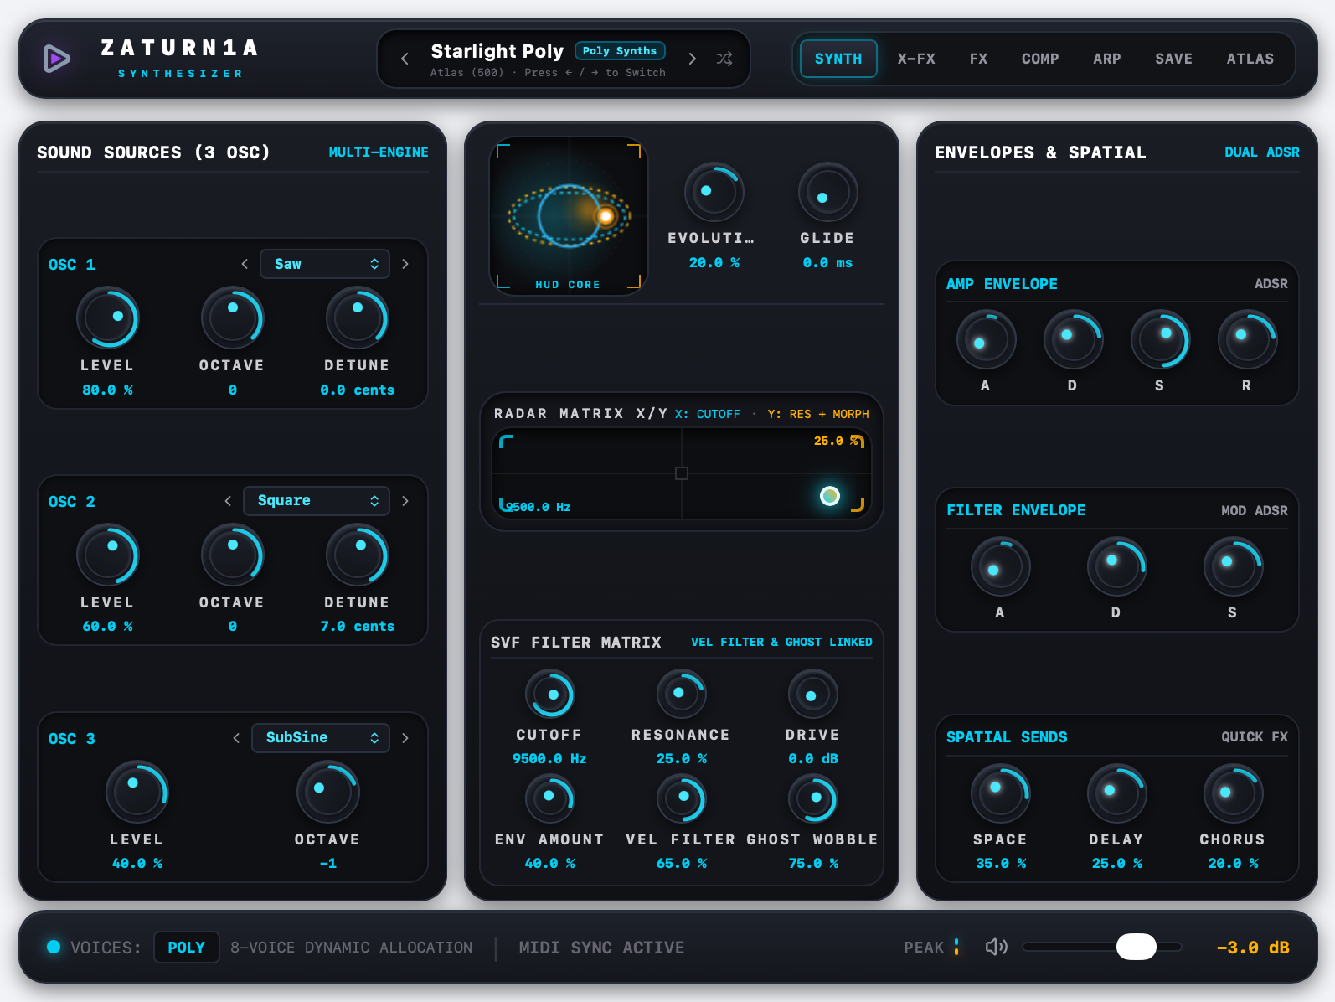
Task: Open the OSC 2 Square waveform dropdown
Action: (x=317, y=501)
